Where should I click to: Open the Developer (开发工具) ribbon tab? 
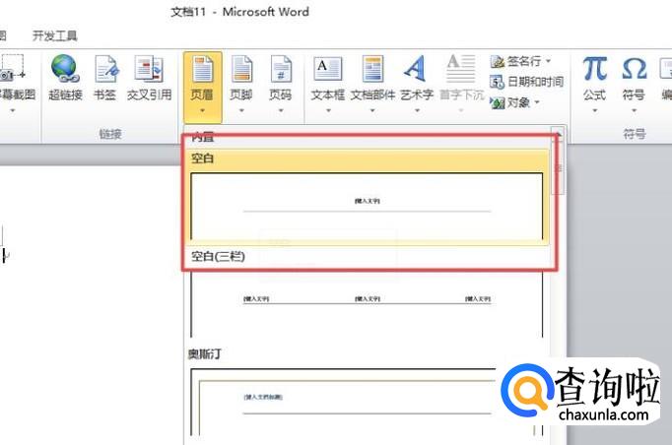(55, 35)
